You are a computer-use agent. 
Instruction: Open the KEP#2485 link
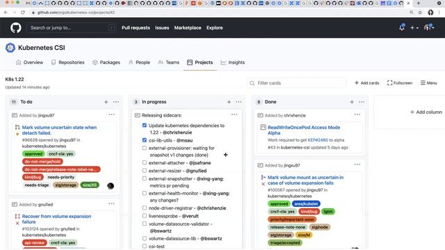[318, 140]
